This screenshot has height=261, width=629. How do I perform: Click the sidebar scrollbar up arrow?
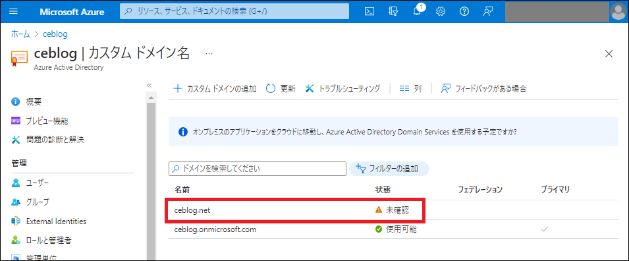tap(151, 98)
